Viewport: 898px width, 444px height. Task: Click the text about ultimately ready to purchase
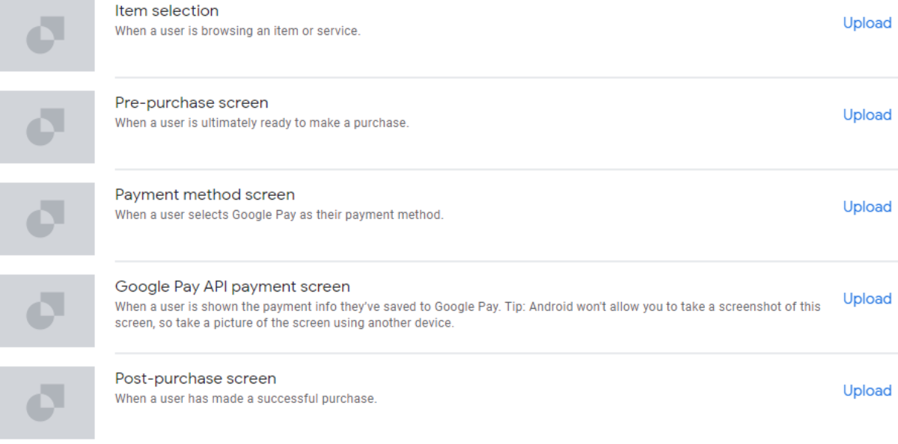coord(262,123)
